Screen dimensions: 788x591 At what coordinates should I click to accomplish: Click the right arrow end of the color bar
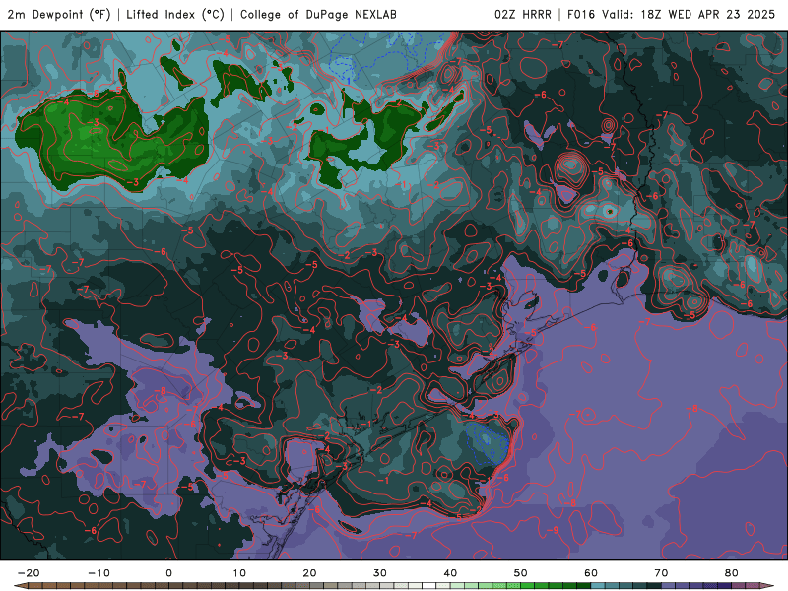[769, 586]
